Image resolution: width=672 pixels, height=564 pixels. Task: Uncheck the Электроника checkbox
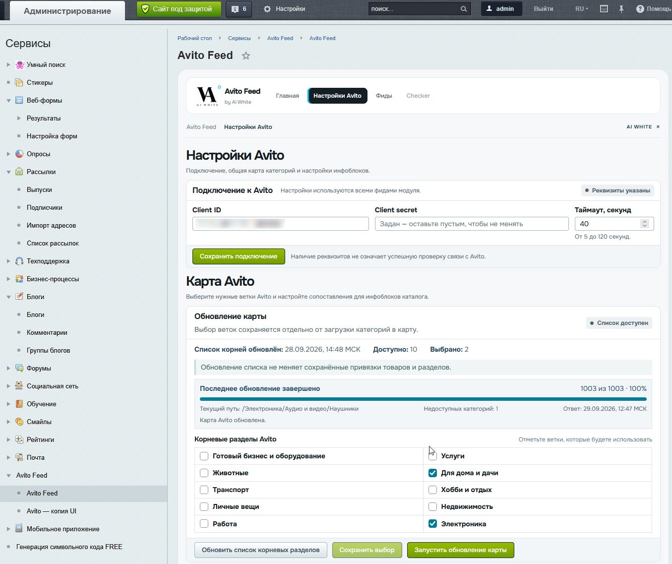pos(432,524)
